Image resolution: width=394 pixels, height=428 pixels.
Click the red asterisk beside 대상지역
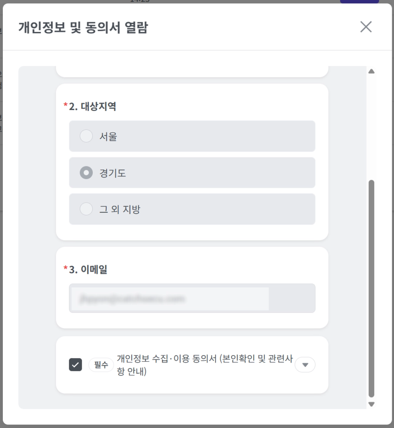point(65,105)
